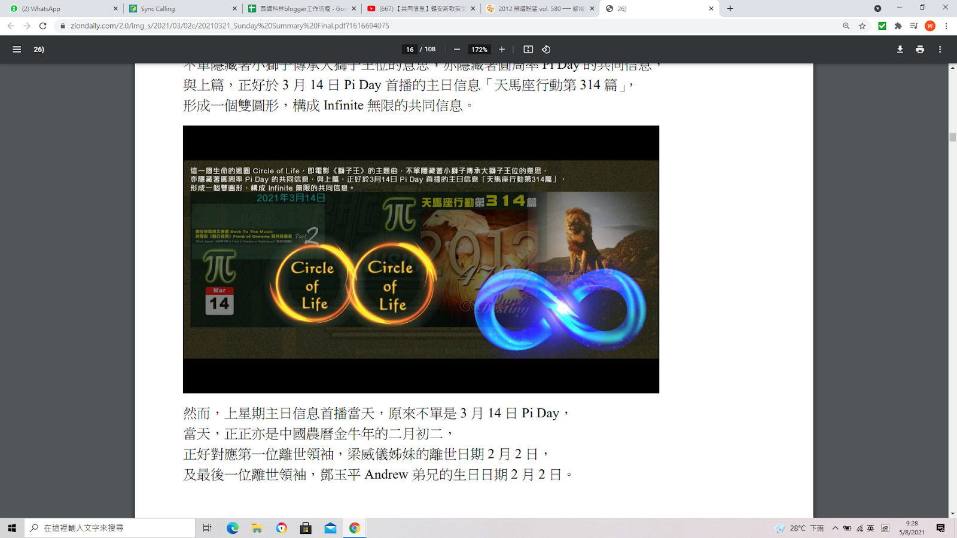The height and width of the screenshot is (538, 957).
Task: Open the network Wi-Fi tray icon
Action: click(860, 528)
